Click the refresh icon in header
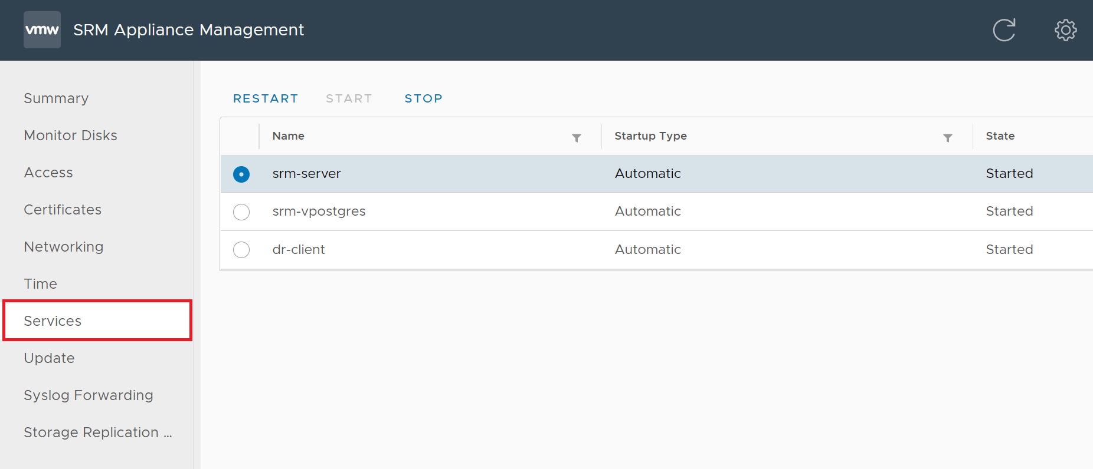 point(1004,30)
